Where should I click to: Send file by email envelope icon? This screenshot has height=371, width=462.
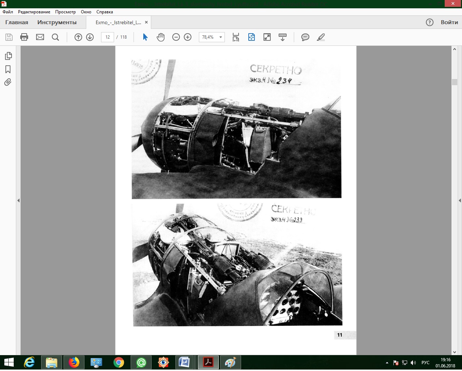pyautogui.click(x=40, y=37)
